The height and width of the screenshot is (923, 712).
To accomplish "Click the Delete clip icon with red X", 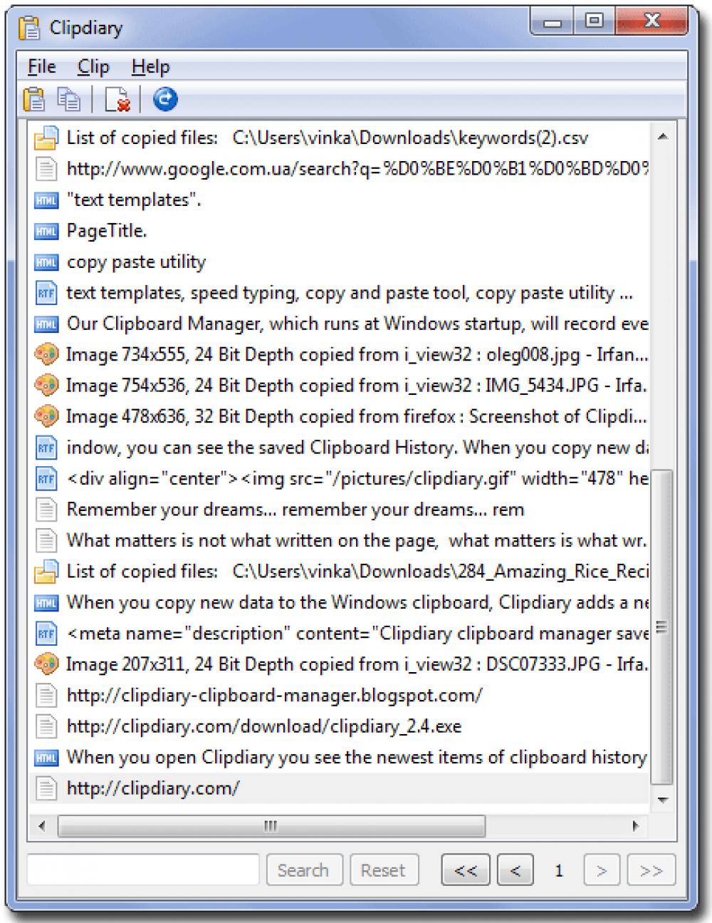I will [x=116, y=98].
